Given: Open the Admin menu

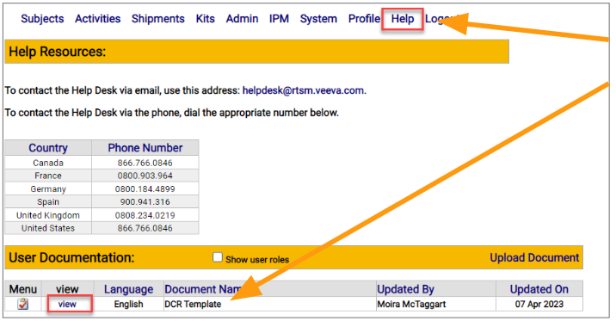Looking at the screenshot, I should click(242, 18).
